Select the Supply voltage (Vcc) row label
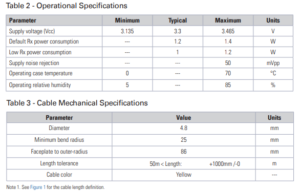 (x=32, y=31)
